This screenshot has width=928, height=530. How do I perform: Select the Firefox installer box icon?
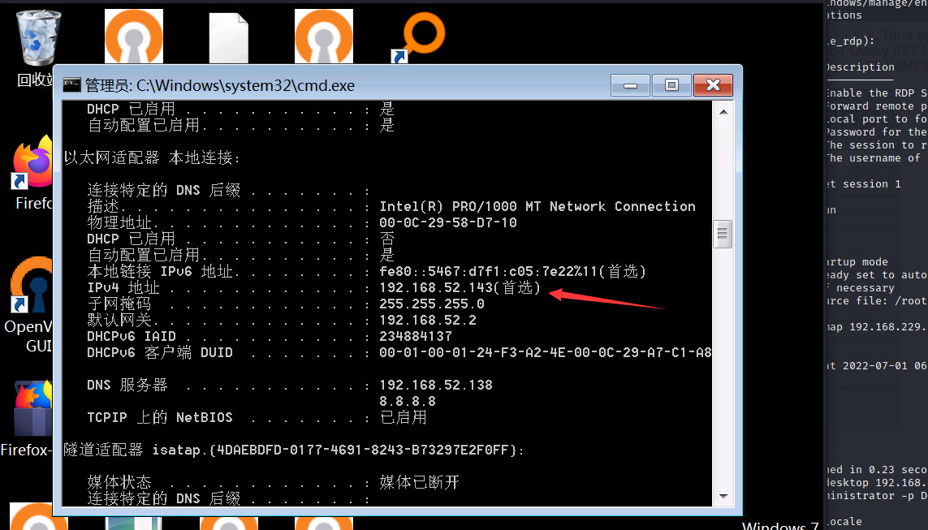pyautogui.click(x=32, y=410)
